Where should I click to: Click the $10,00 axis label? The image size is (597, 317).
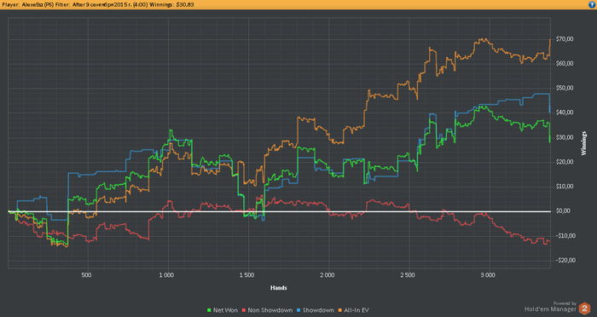[565, 187]
